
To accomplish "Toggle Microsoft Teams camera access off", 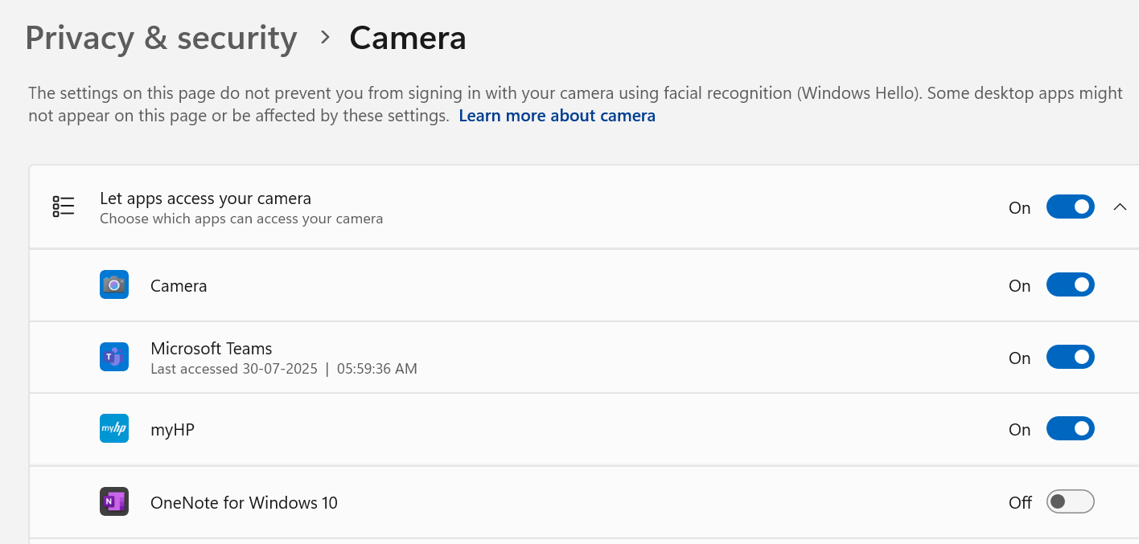I will coord(1070,358).
